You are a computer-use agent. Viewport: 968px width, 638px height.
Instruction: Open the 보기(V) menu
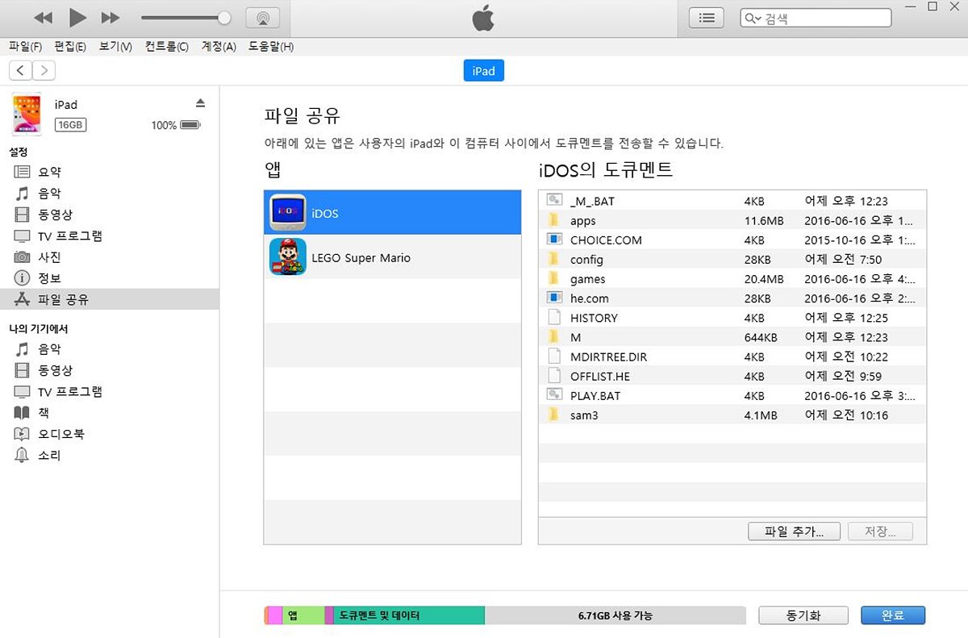(115, 47)
